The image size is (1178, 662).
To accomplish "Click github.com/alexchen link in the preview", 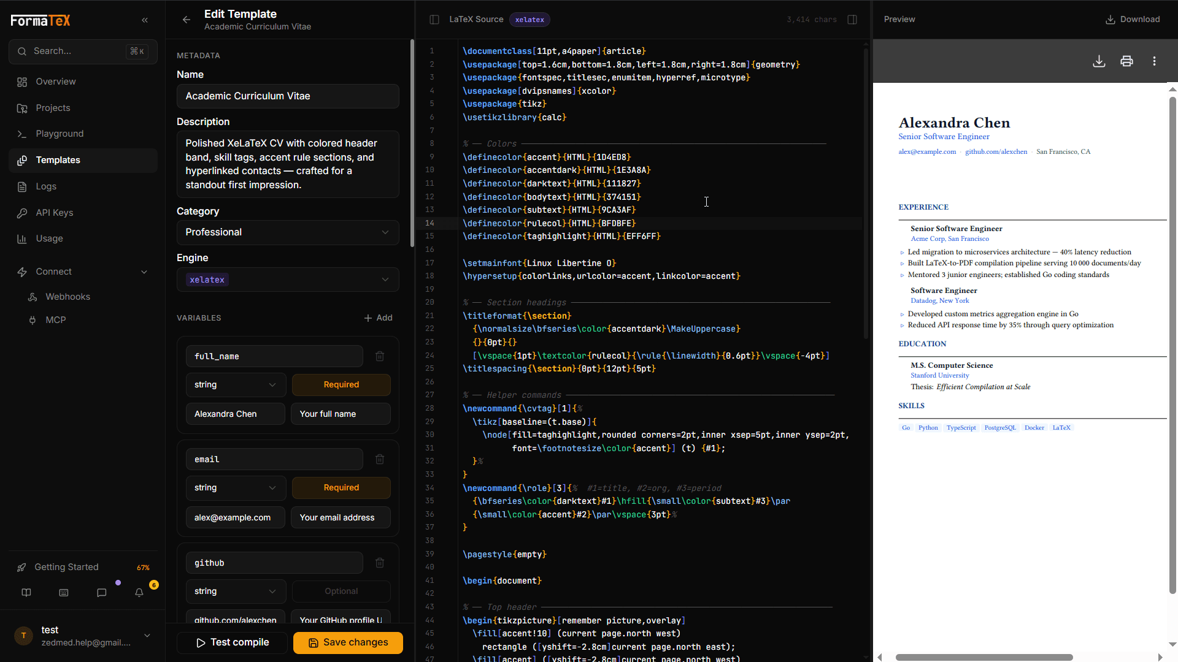I will point(996,152).
